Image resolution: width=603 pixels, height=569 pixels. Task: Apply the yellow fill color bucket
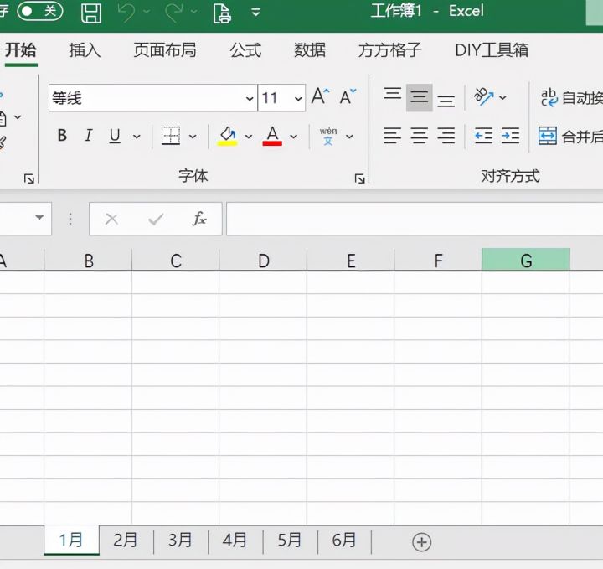[x=228, y=137]
